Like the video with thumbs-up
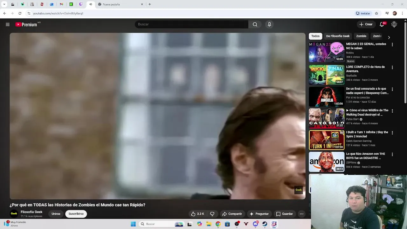Screen dimensions: 407x229 [197, 214]
